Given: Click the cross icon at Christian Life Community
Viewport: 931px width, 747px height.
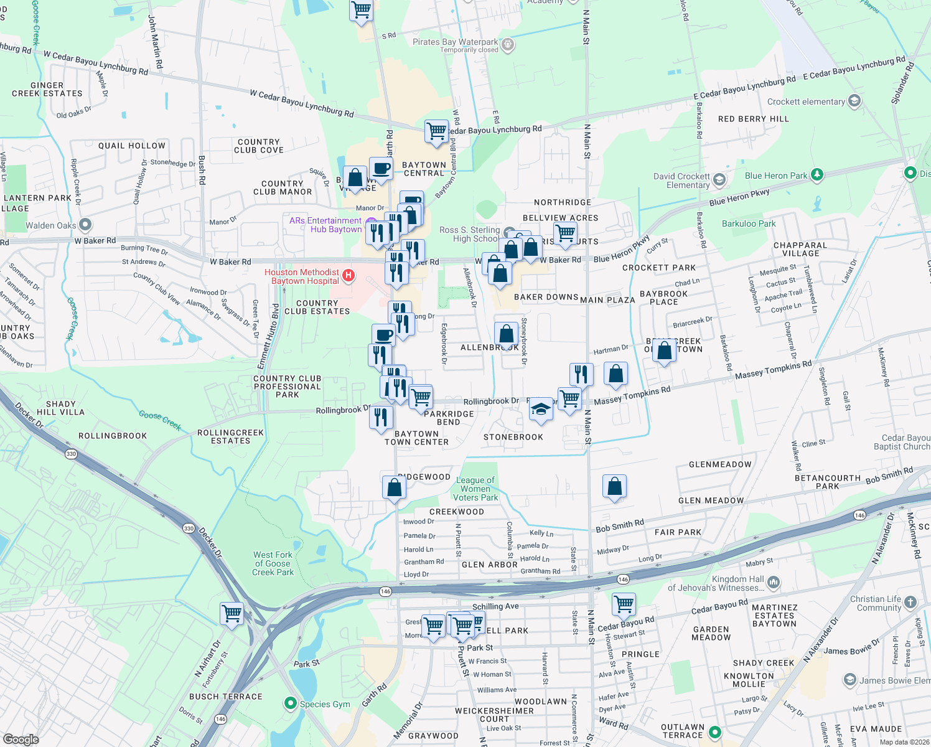Looking at the screenshot, I should tap(910, 601).
